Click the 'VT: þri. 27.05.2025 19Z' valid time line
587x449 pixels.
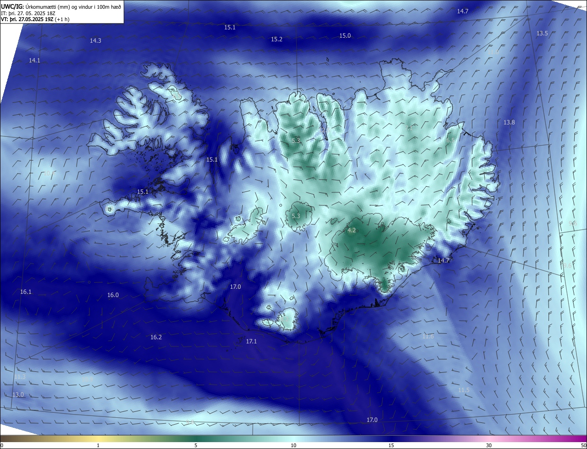[x=35, y=19]
